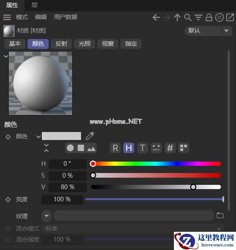Select the color wheel mode icon
Image resolution: width=236 pixels, height=250 pixels.
point(70,148)
